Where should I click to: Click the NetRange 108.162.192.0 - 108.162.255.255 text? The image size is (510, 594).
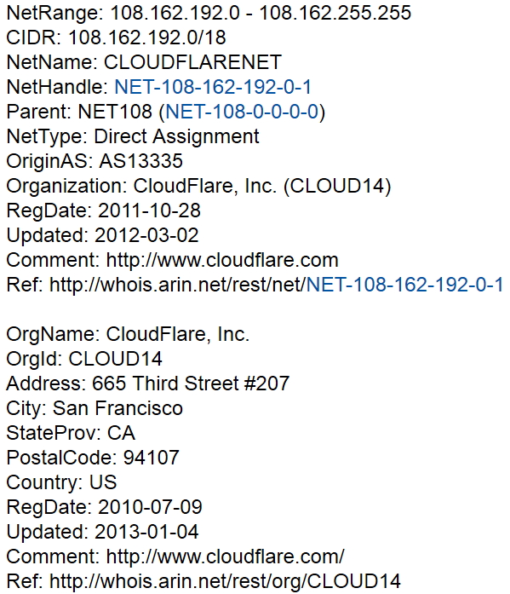tap(209, 13)
